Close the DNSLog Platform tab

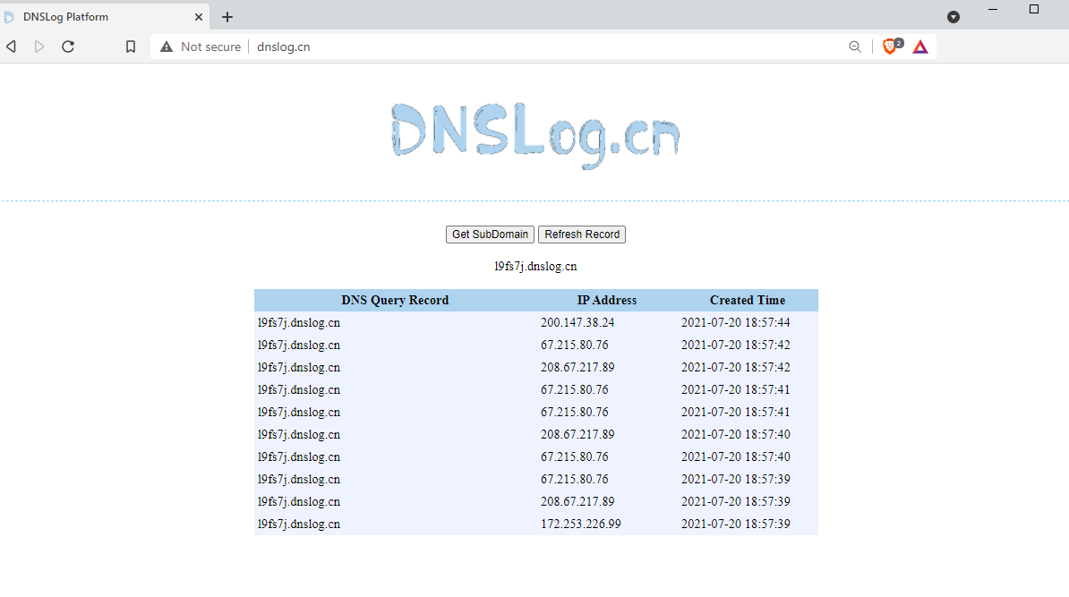coord(199,17)
